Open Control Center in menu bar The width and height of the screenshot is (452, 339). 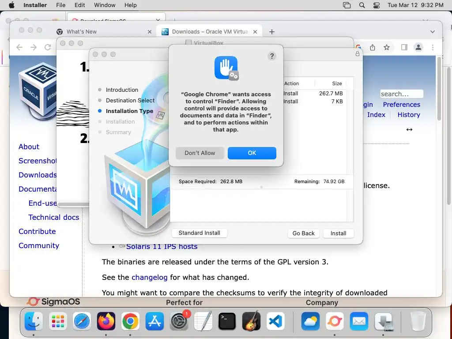(x=377, y=5)
